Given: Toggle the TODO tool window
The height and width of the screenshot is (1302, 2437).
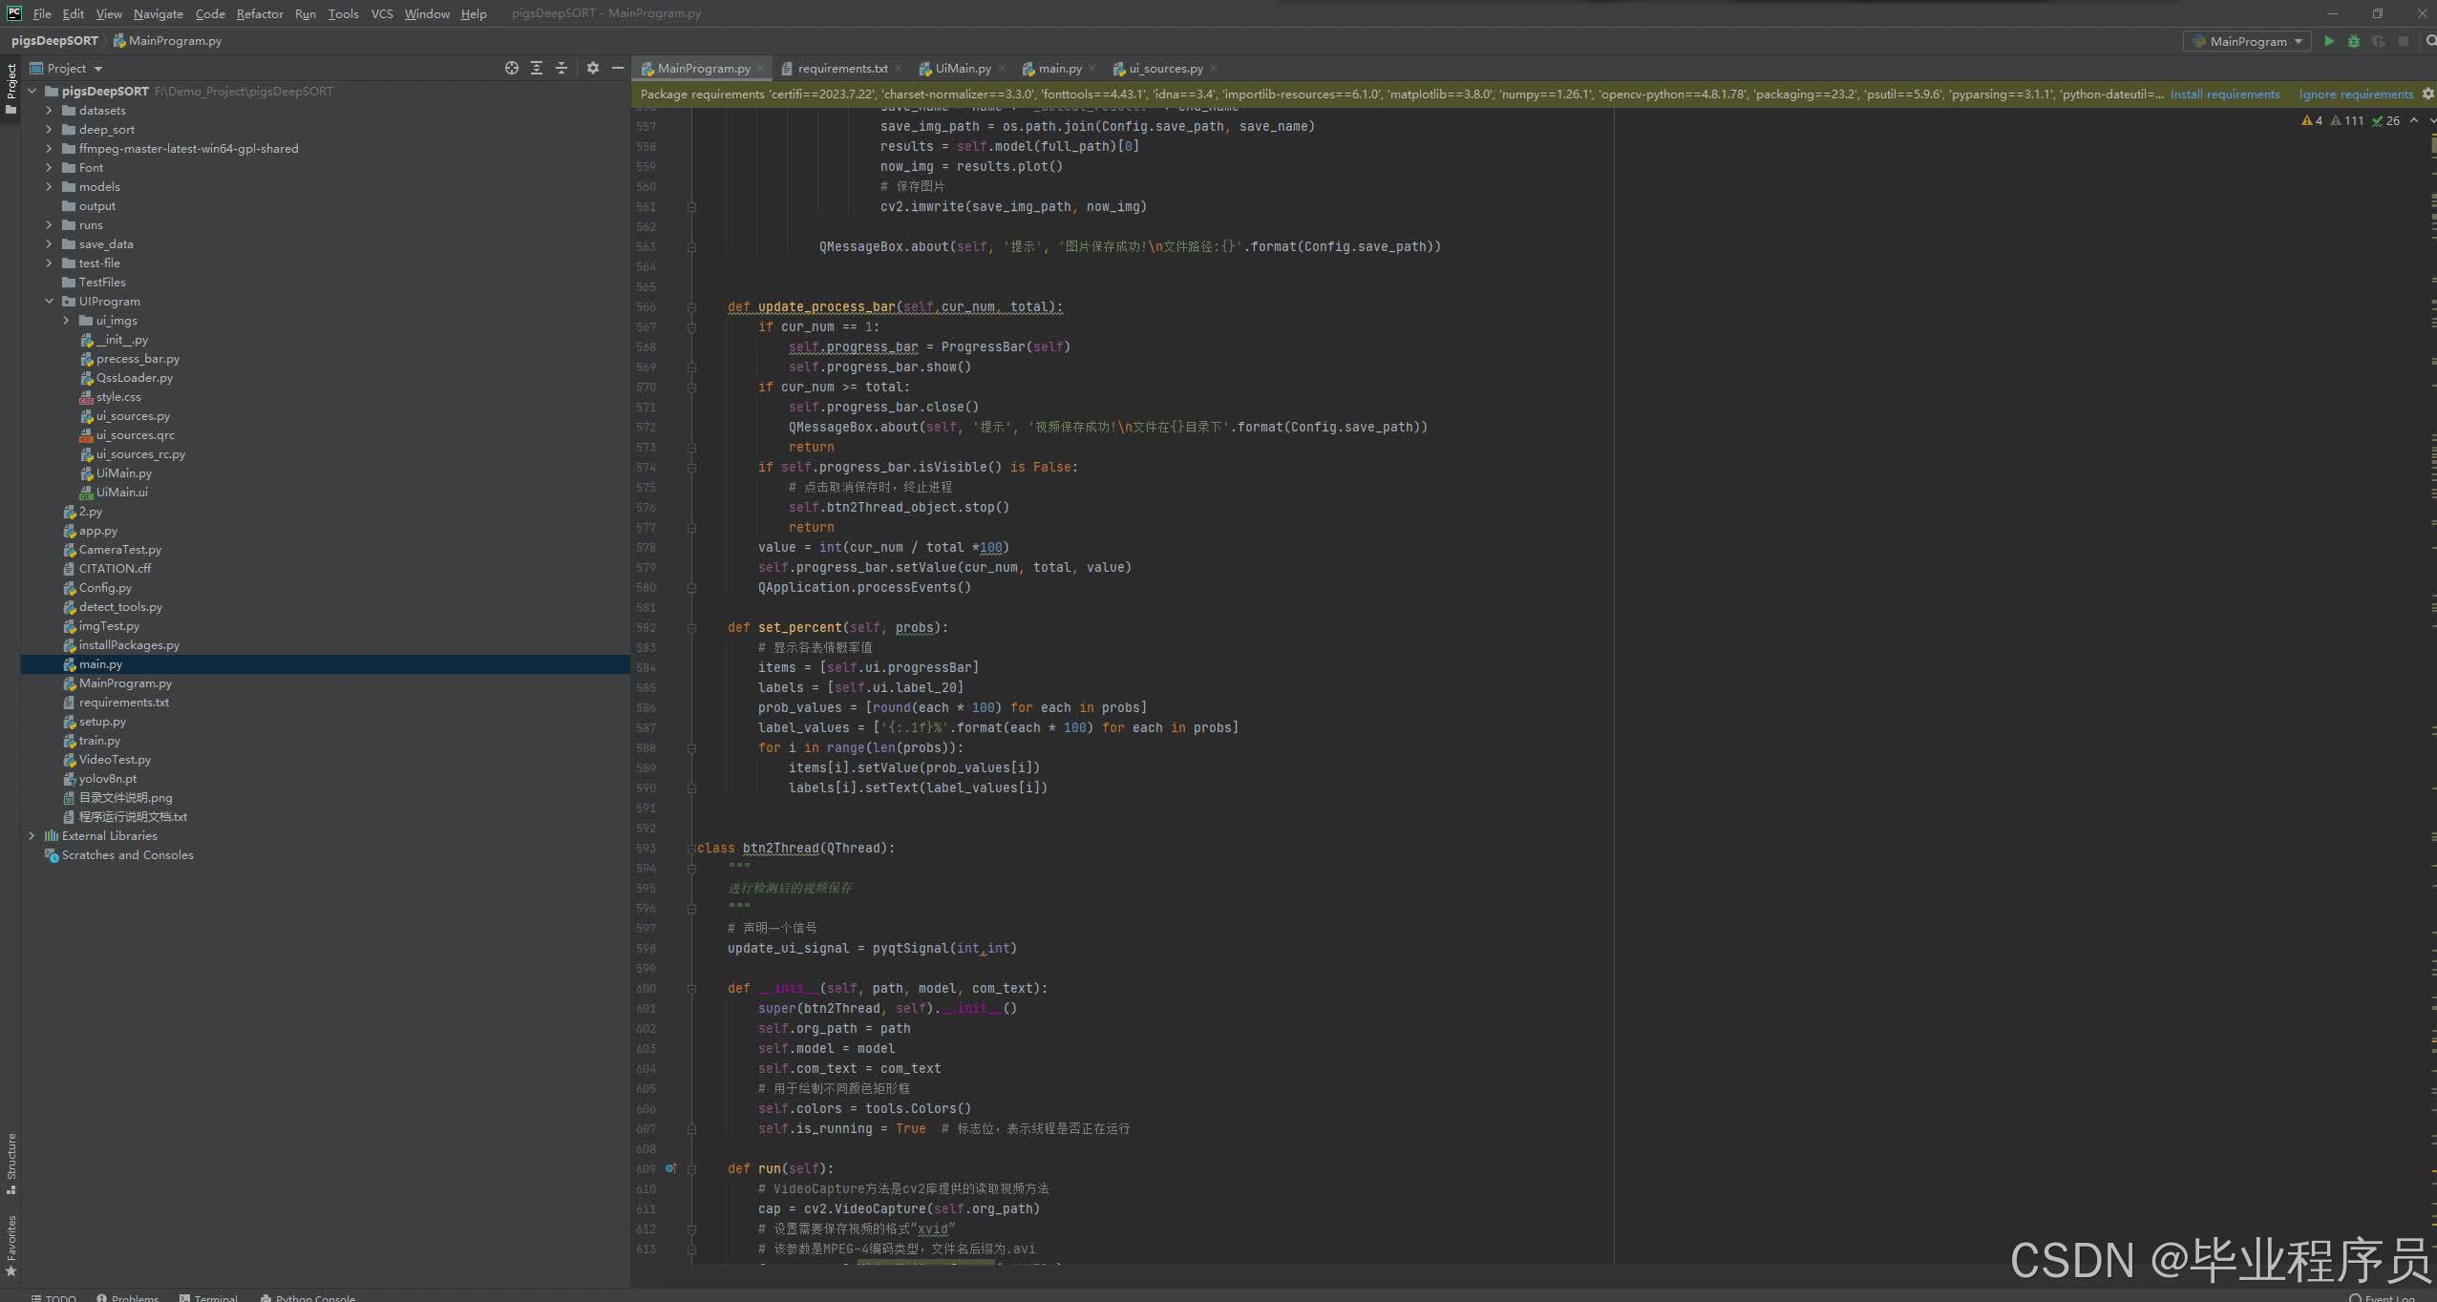Looking at the screenshot, I should pos(53,1297).
